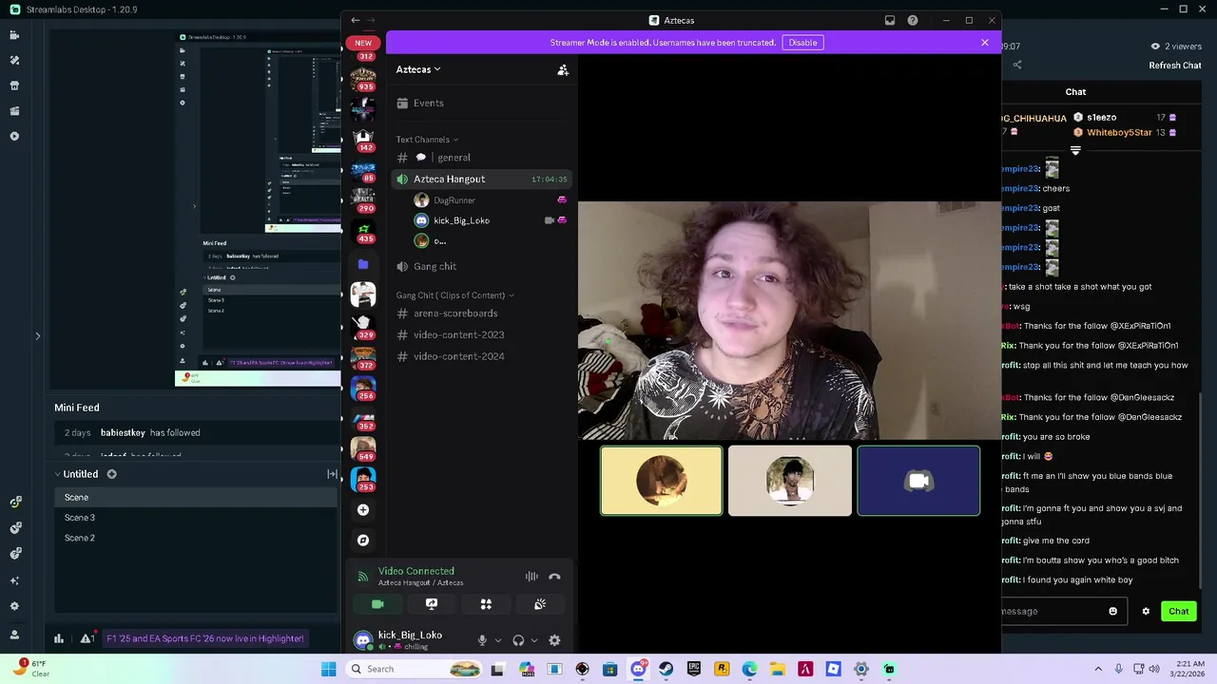
Task: Share your screen in Discord
Action: 432,604
